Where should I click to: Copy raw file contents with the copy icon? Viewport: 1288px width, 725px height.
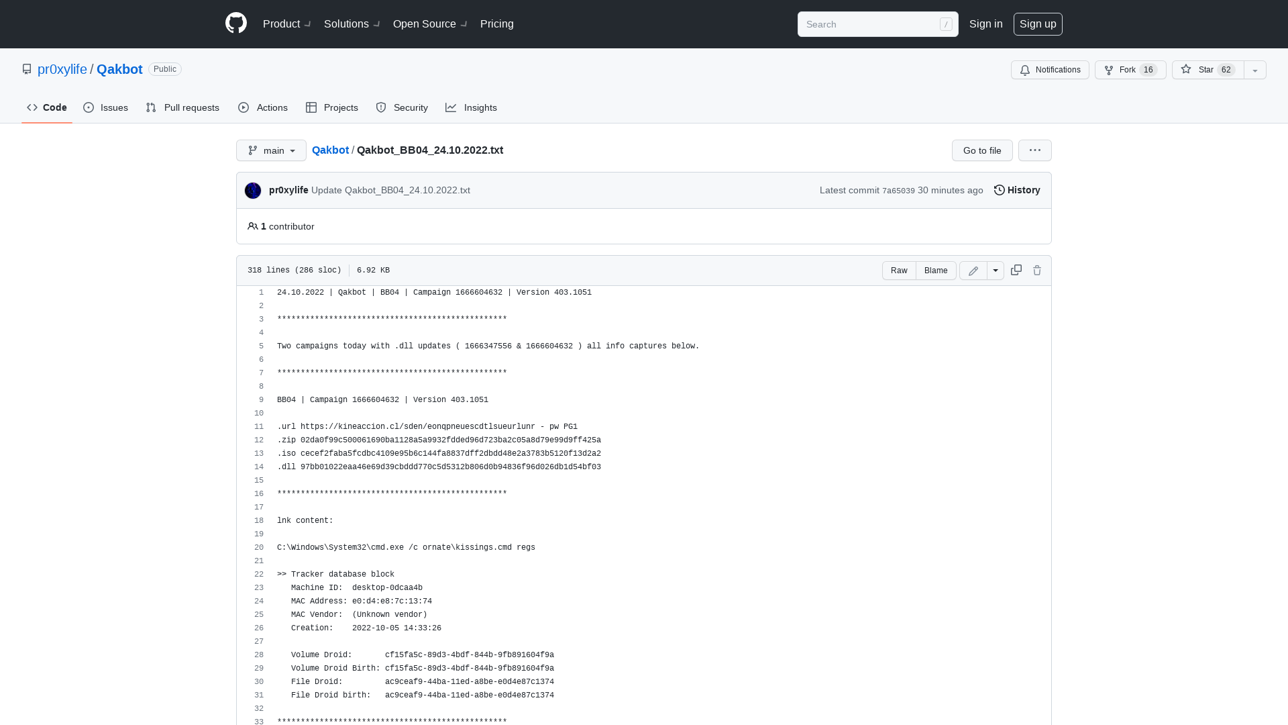(1016, 270)
